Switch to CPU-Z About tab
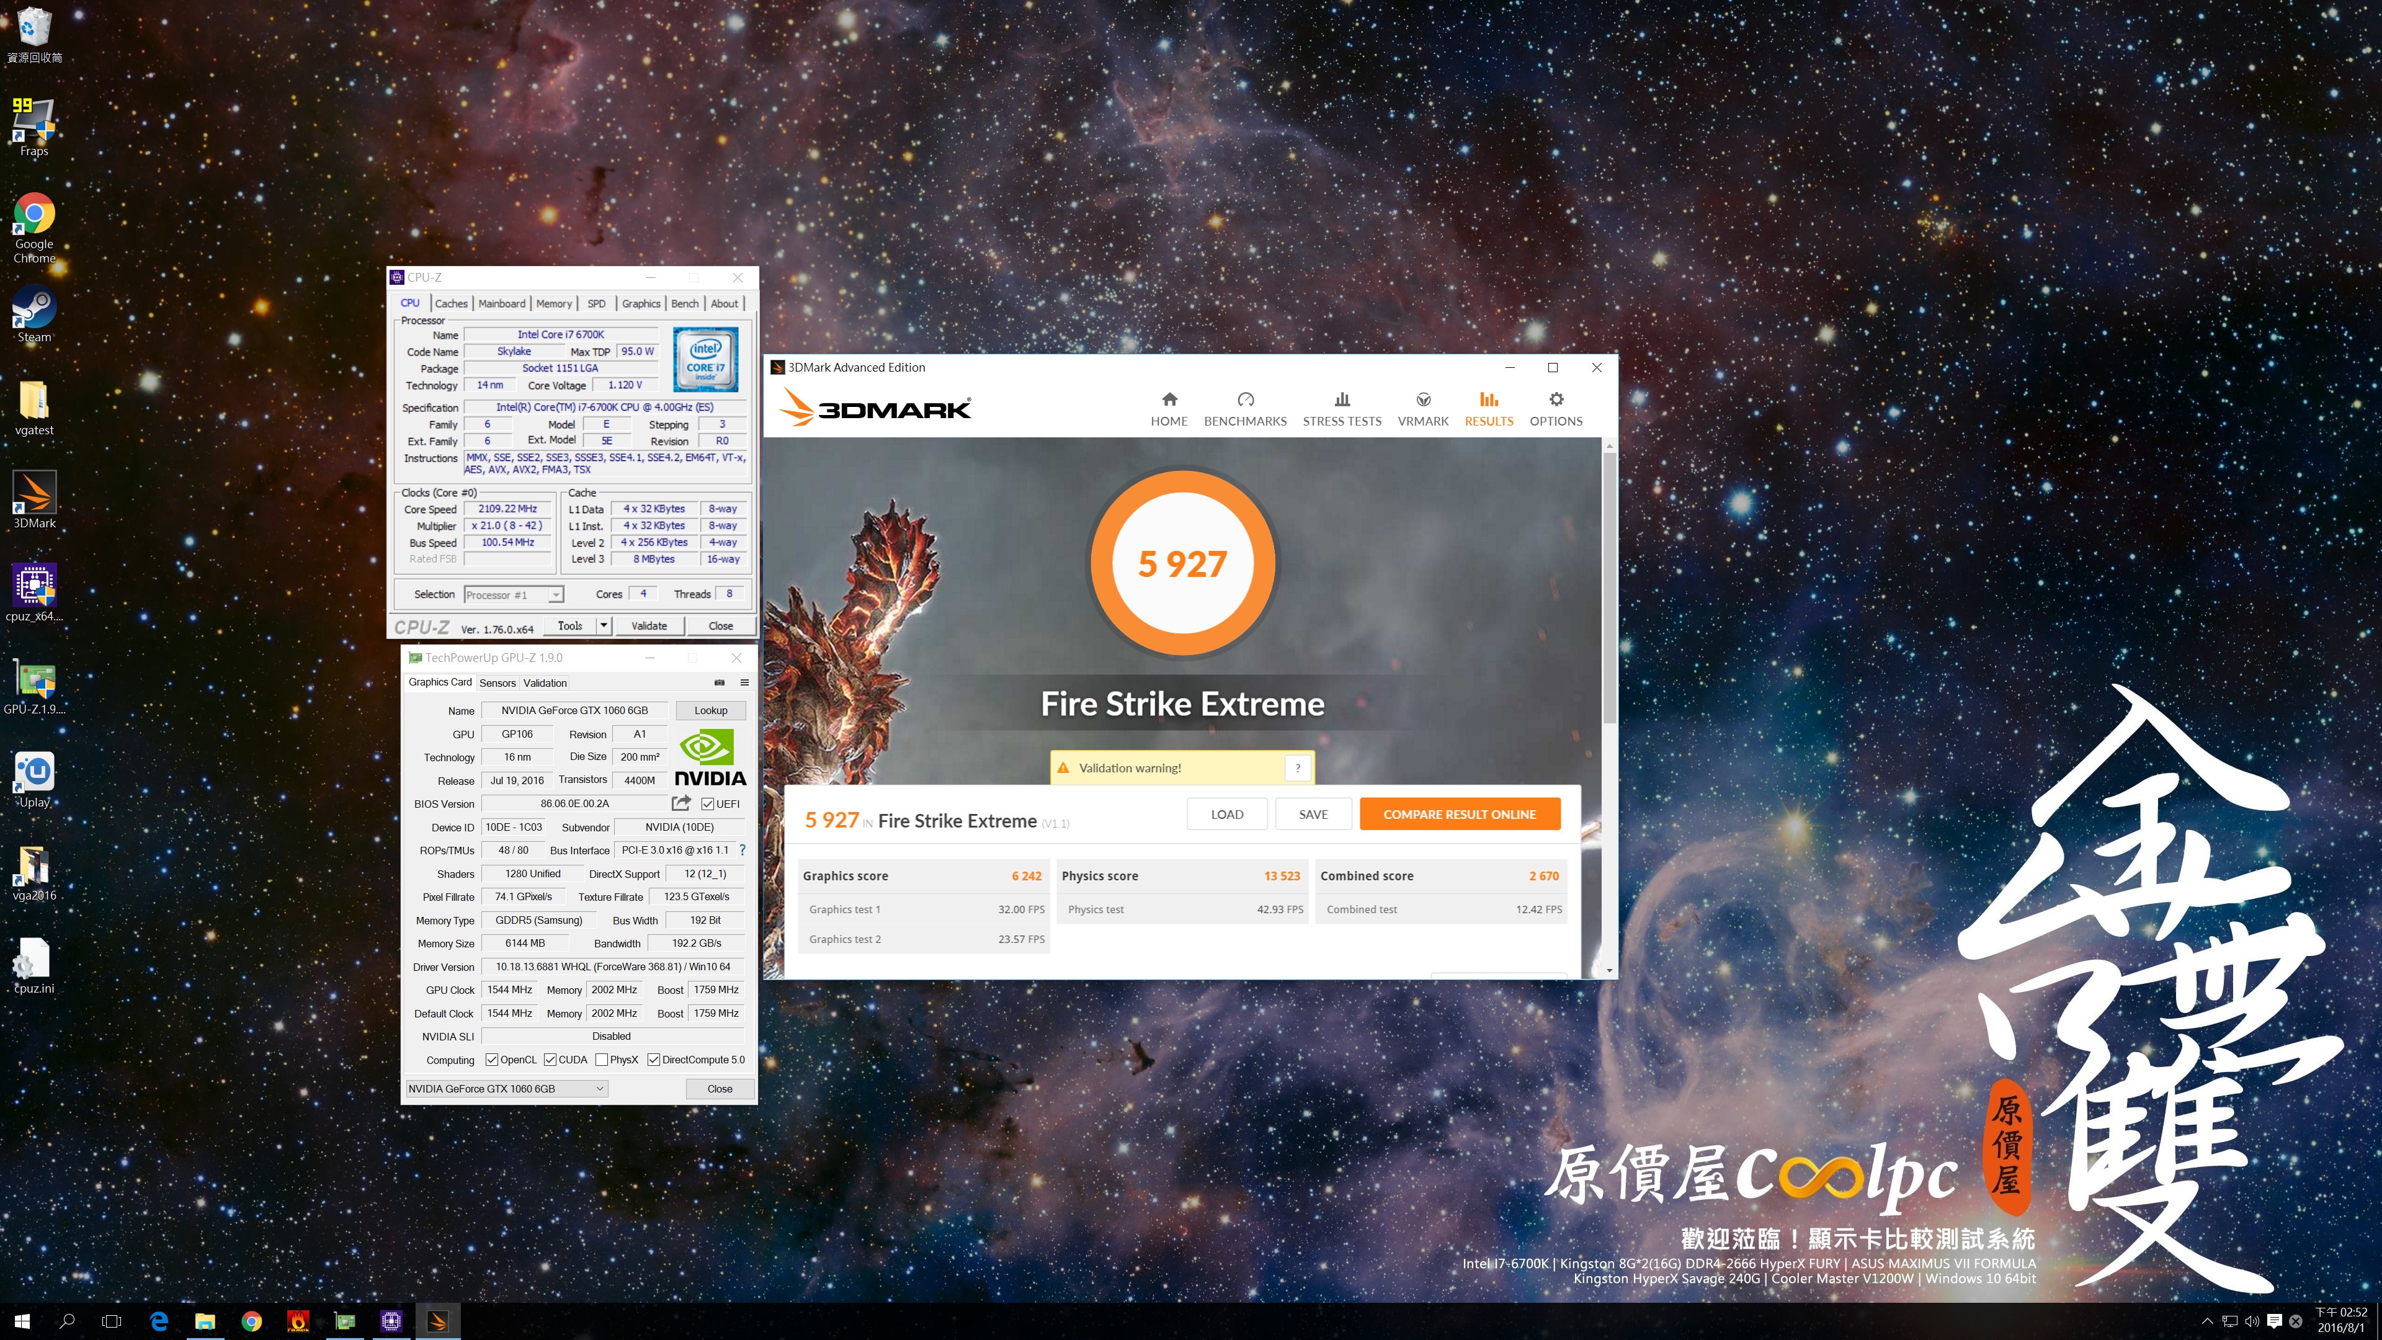 click(724, 303)
